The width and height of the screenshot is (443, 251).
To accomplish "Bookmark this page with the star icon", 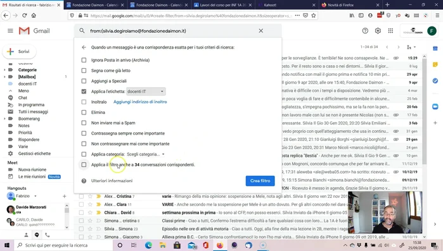I will pyautogui.click(x=313, y=16).
